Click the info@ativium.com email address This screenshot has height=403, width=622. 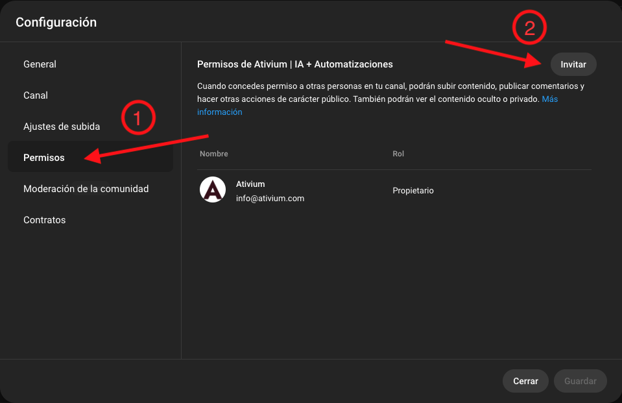[x=270, y=198]
